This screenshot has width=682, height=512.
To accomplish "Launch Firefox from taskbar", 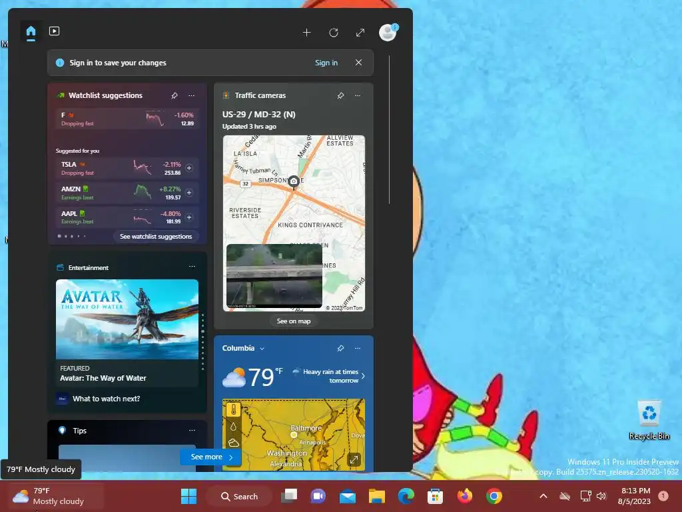I will click(x=464, y=496).
